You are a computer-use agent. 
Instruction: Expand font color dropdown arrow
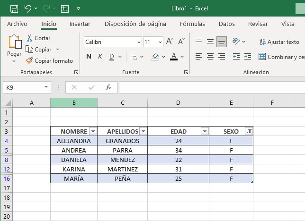coord(182,57)
